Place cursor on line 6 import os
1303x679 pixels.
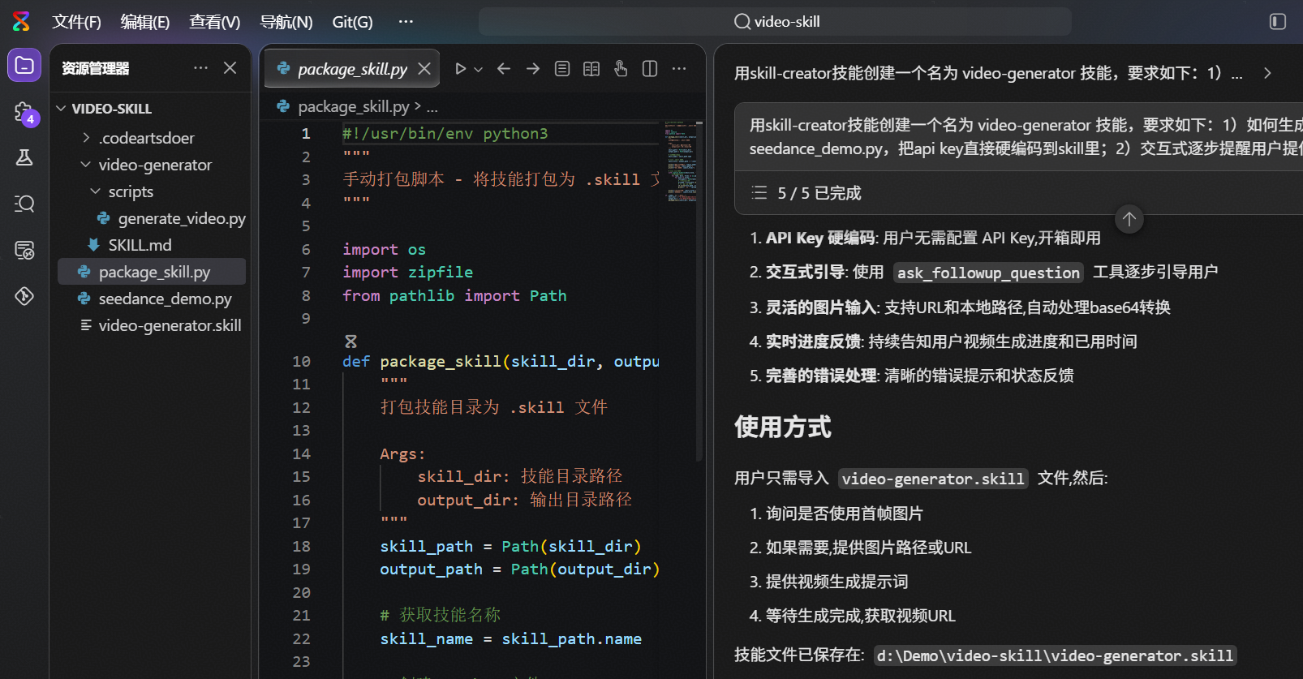click(384, 249)
